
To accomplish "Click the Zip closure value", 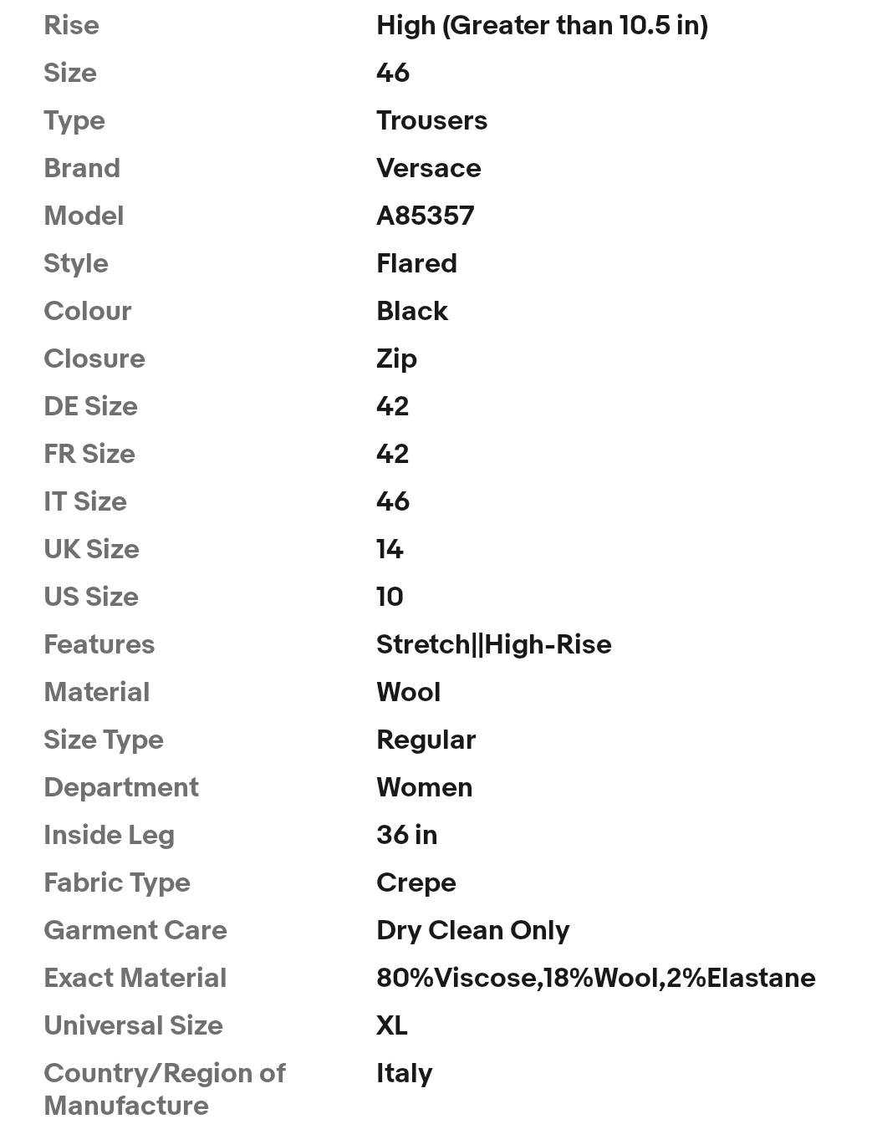I will 396,359.
